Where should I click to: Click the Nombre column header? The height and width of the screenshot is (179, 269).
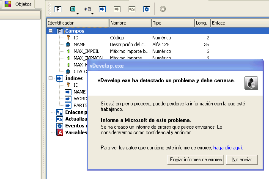[130, 23]
